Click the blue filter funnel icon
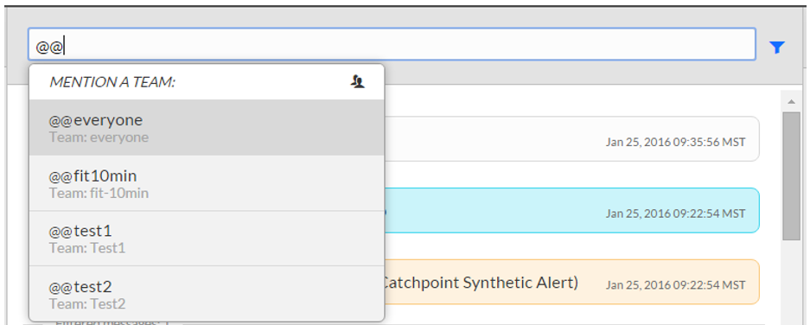The width and height of the screenshot is (810, 325). click(x=776, y=48)
